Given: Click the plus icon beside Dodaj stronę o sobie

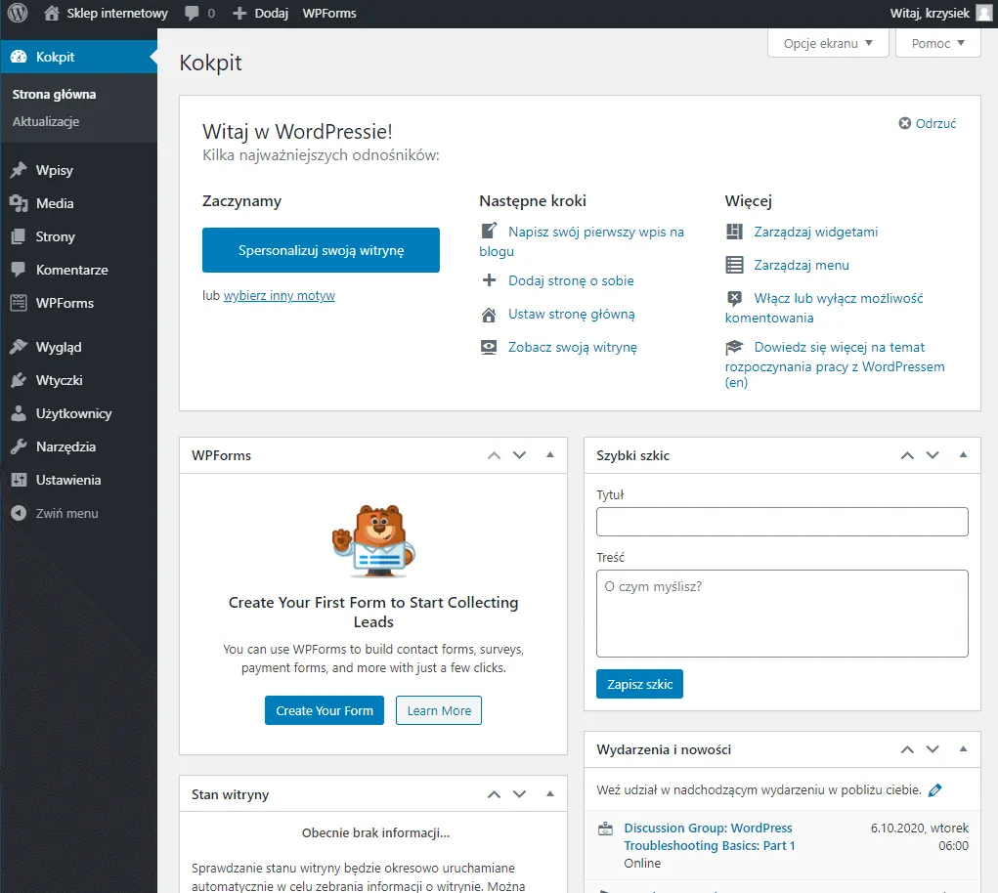Looking at the screenshot, I should coord(489,279).
